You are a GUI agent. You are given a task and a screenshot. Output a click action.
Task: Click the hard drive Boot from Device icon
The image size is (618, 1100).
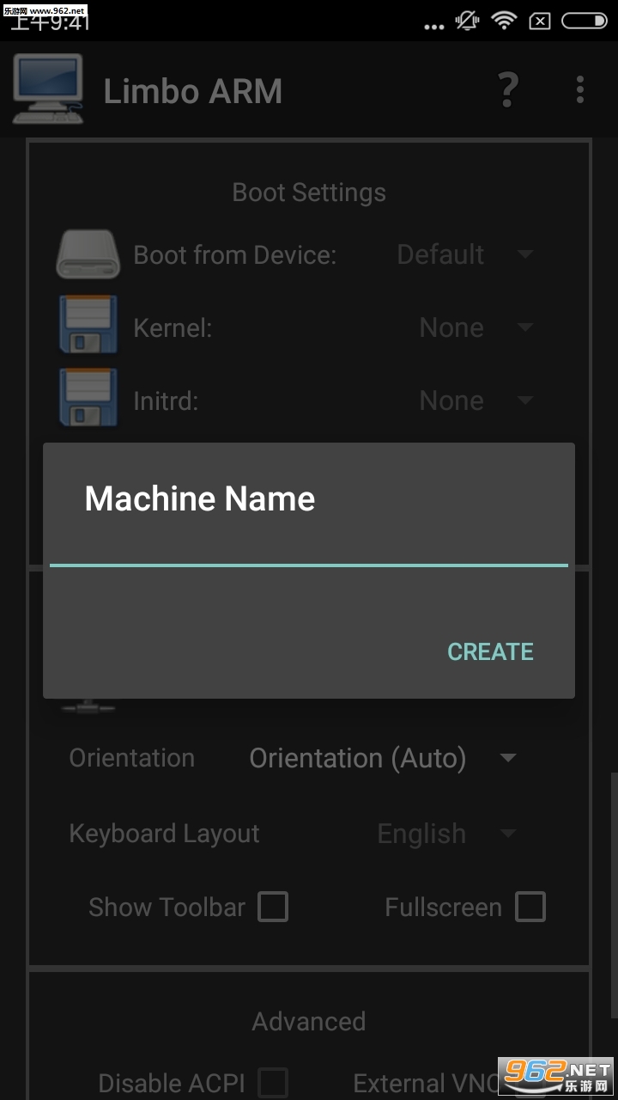coord(88,254)
